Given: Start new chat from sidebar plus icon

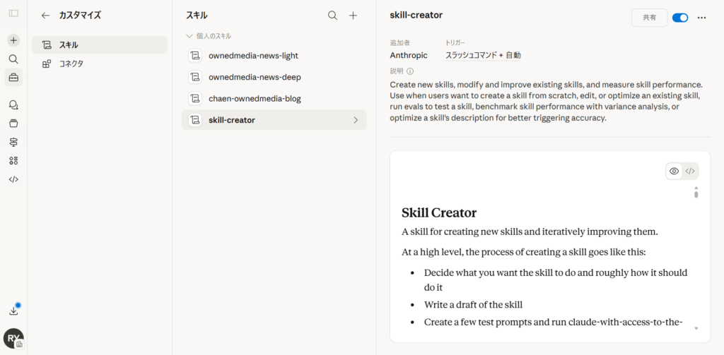Looking at the screenshot, I should [13, 40].
